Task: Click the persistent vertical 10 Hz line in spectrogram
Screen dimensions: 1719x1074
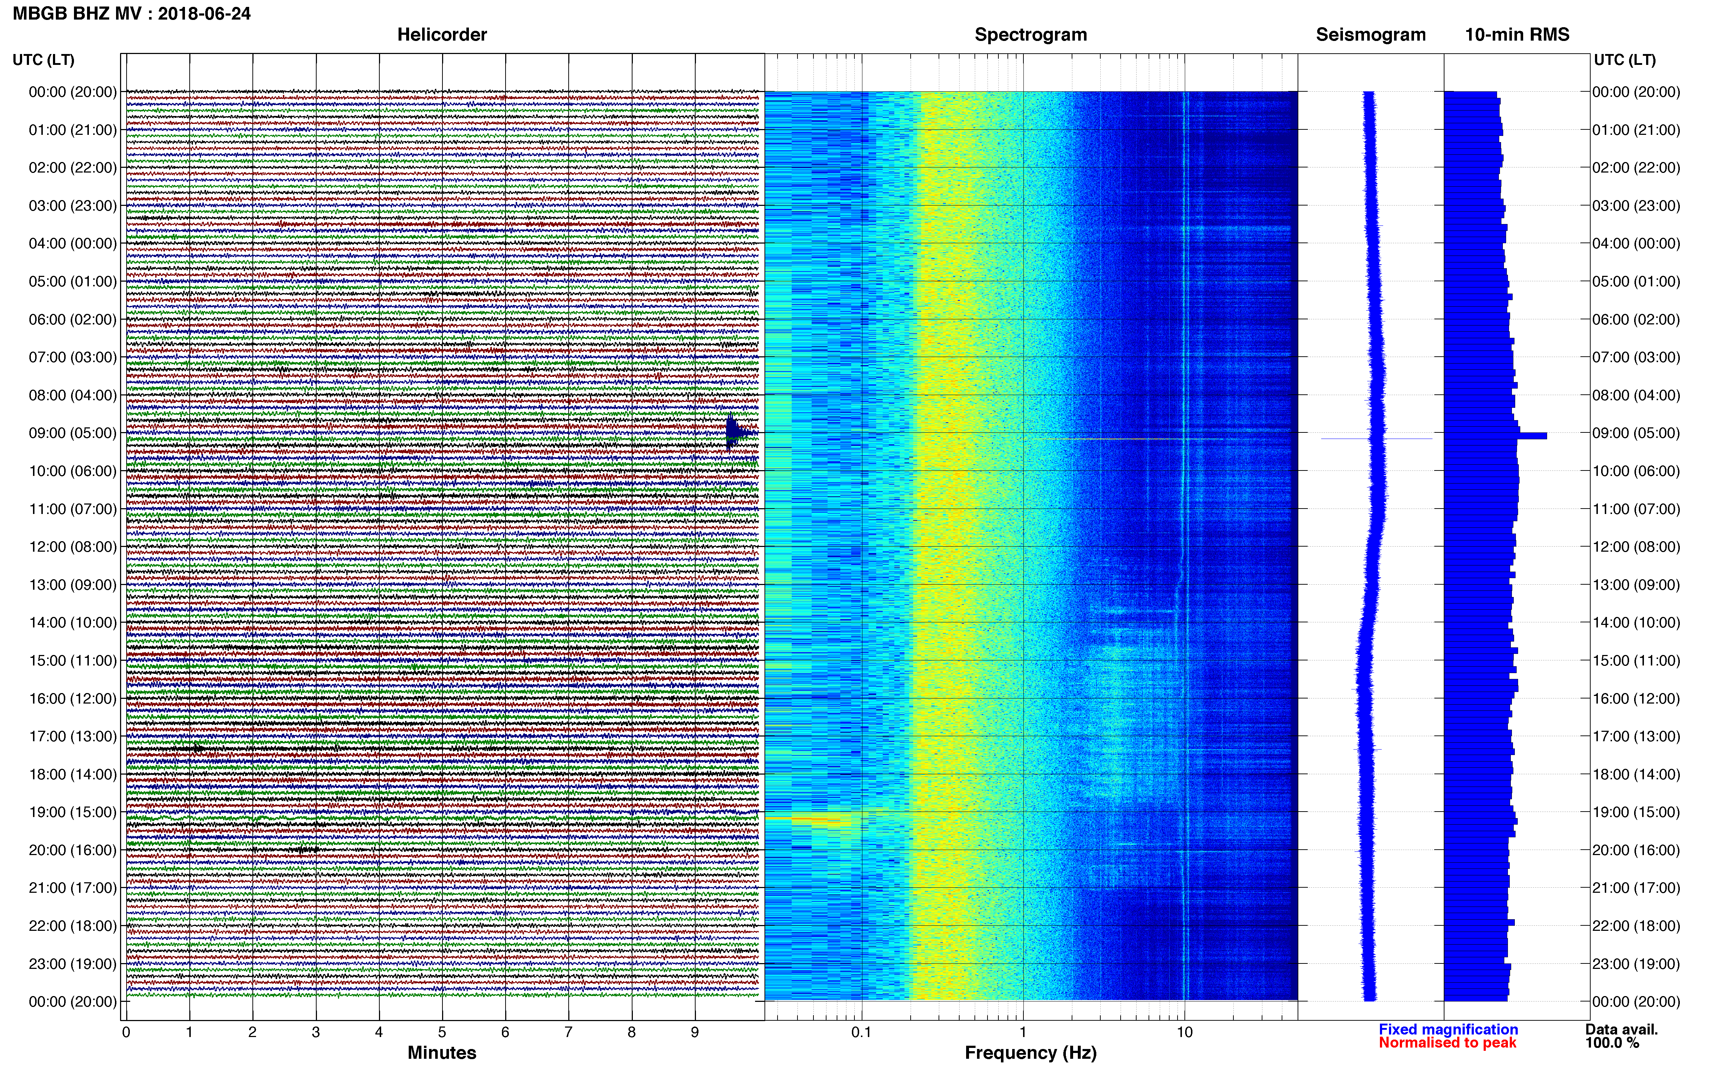Action: pos(1184,546)
